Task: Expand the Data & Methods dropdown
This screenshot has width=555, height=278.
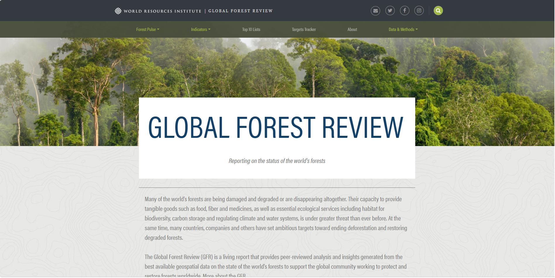Action: 403,29
